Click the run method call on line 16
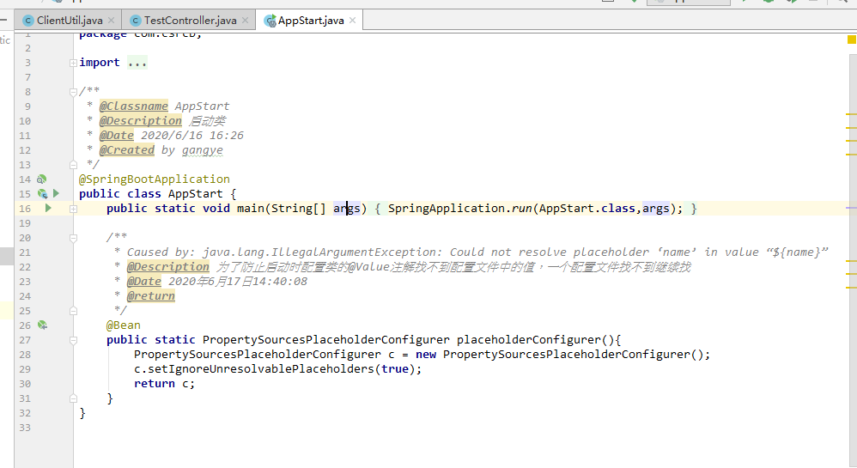This screenshot has height=468, width=857. click(x=521, y=209)
